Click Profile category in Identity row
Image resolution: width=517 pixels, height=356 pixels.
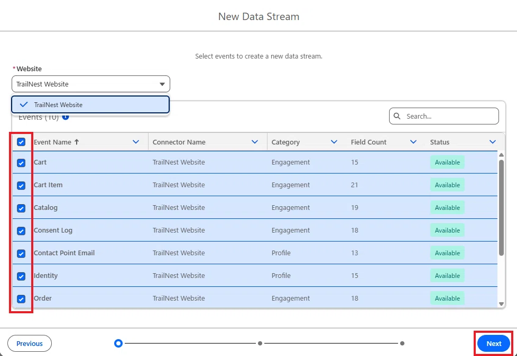click(281, 276)
